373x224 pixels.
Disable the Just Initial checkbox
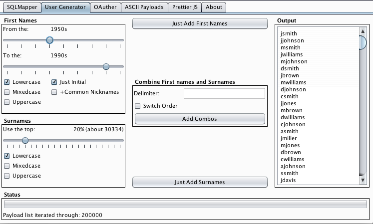[54, 82]
